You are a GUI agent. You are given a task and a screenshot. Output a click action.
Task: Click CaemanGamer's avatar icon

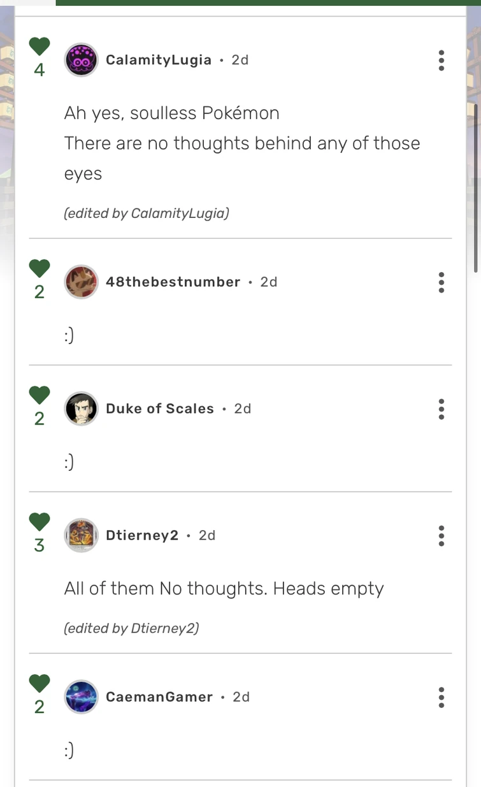coord(82,697)
